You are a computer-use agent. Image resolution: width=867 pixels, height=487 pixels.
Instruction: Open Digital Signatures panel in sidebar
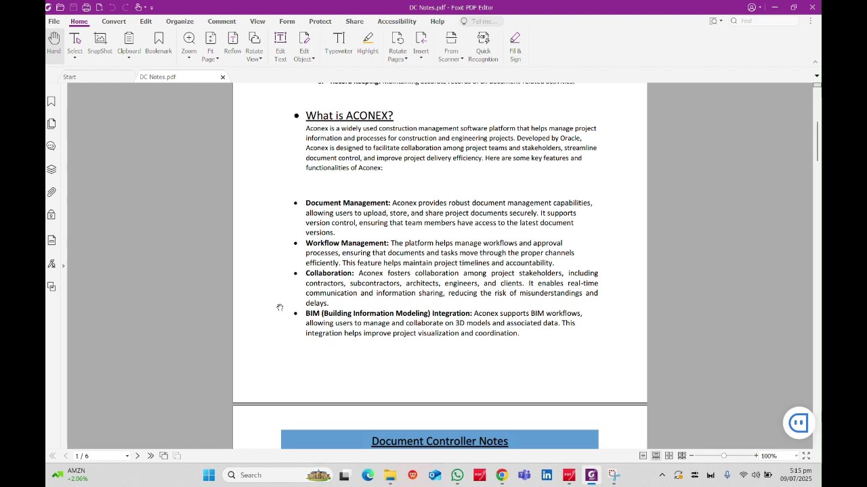(51, 264)
